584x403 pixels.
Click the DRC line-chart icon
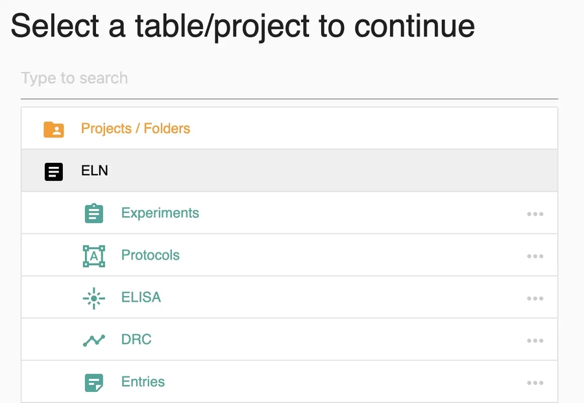(94, 340)
